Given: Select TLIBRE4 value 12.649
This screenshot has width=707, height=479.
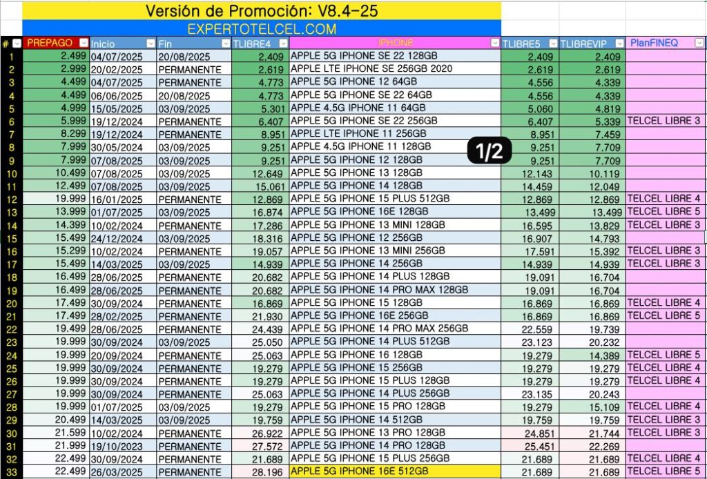Looking at the screenshot, I should click(x=260, y=173).
